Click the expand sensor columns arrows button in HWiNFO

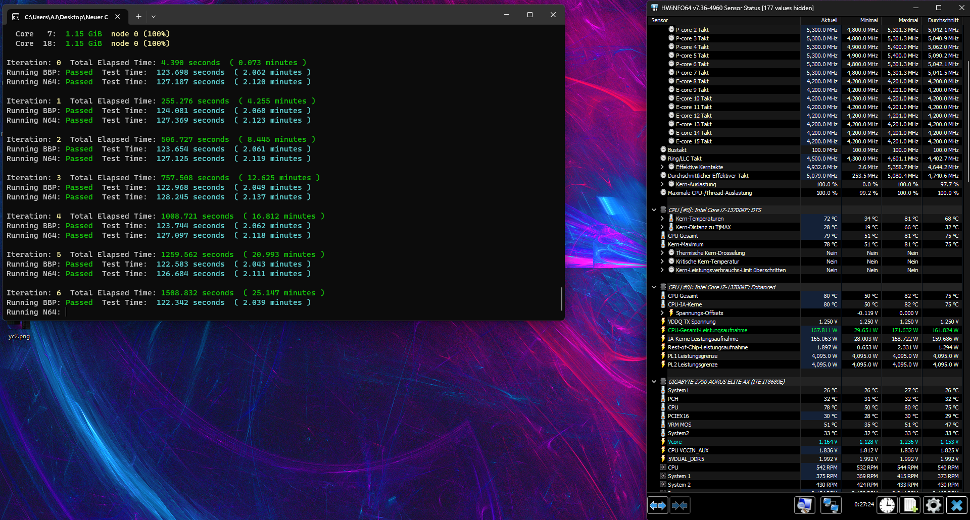click(658, 505)
